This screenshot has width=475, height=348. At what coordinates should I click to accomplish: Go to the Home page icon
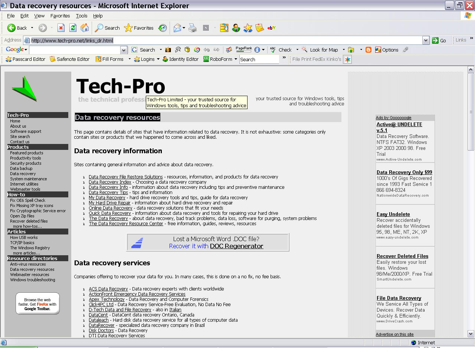(x=85, y=28)
